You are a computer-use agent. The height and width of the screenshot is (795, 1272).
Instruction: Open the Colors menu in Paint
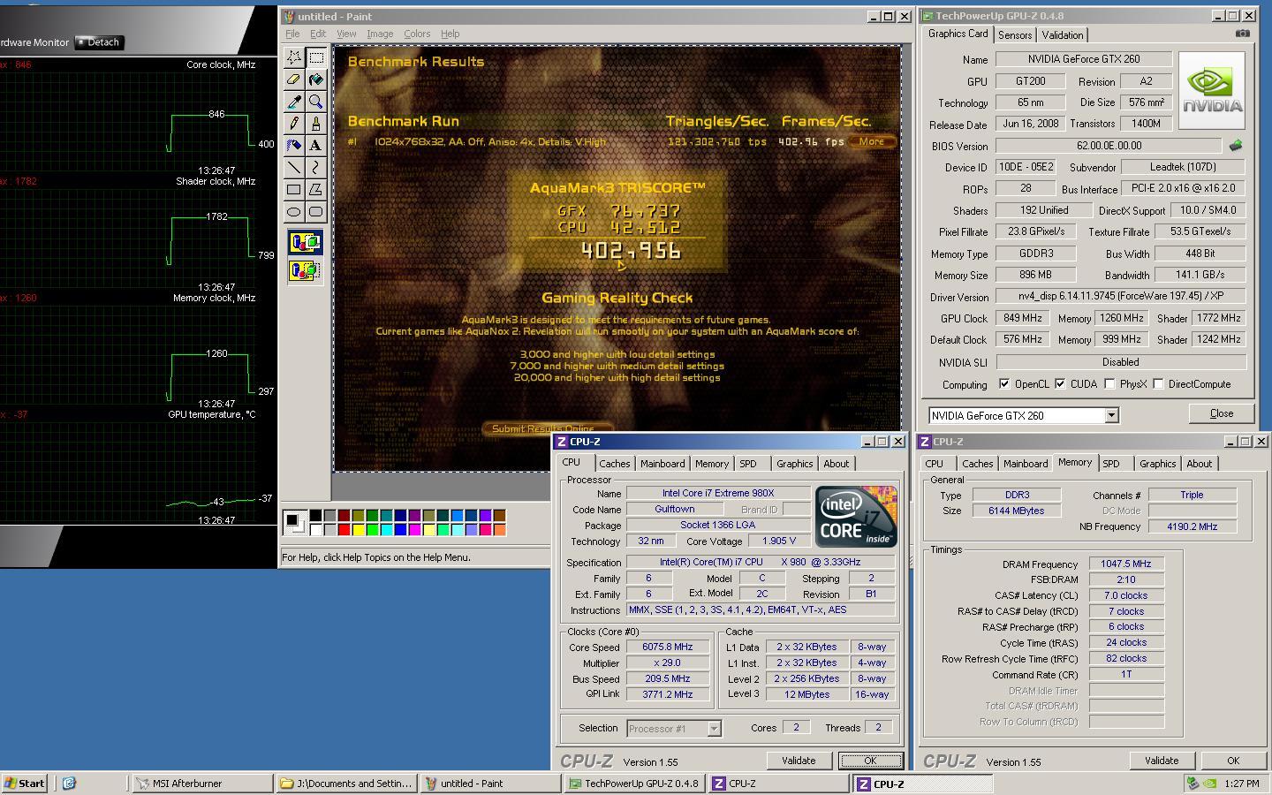[x=417, y=34]
